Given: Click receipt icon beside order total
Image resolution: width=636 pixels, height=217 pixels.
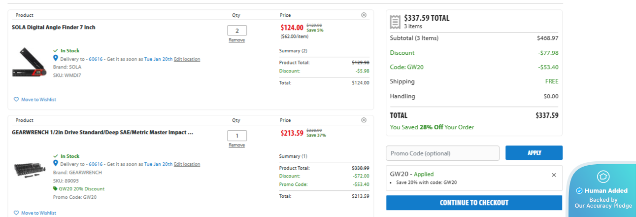Looking at the screenshot, I should pyautogui.click(x=395, y=22).
